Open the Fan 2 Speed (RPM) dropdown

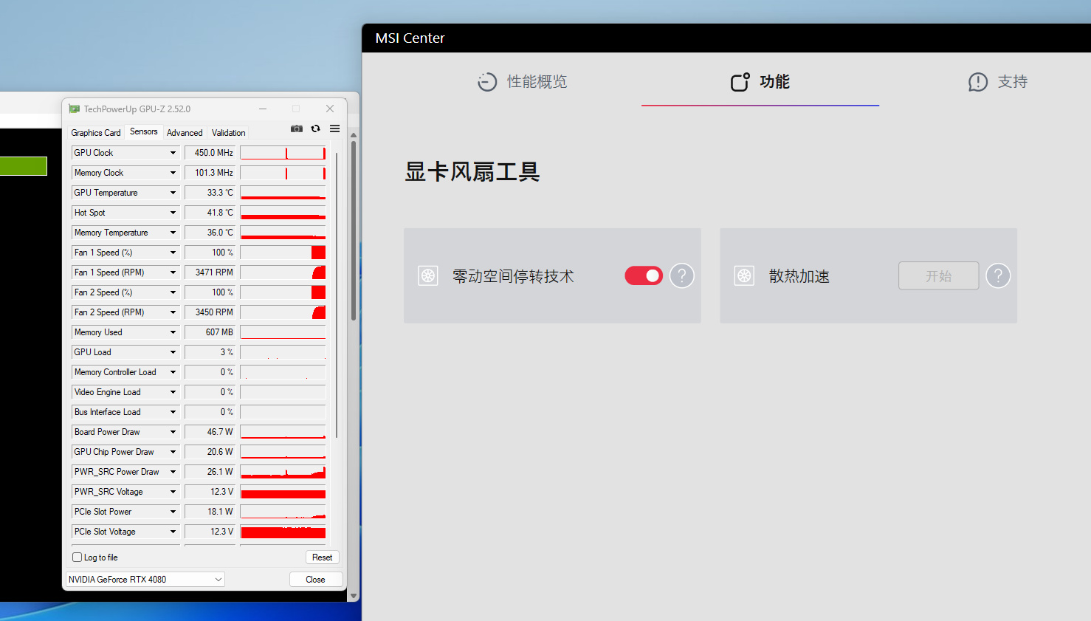(x=173, y=312)
